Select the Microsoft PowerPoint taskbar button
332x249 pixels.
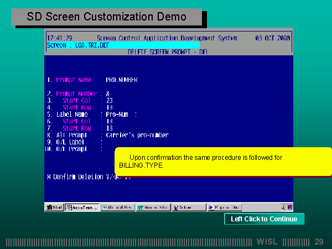pyautogui.click(x=118, y=207)
